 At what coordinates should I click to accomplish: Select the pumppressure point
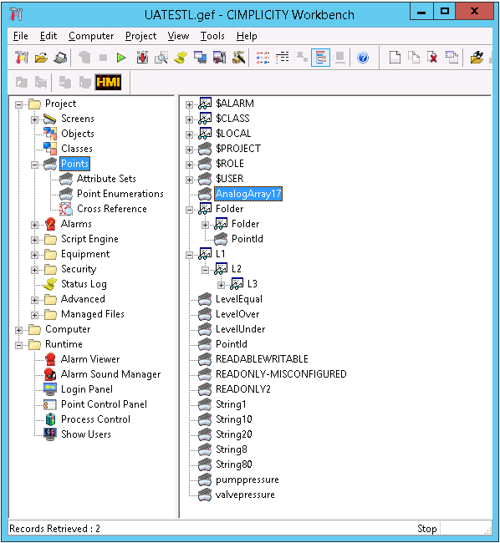(x=247, y=480)
